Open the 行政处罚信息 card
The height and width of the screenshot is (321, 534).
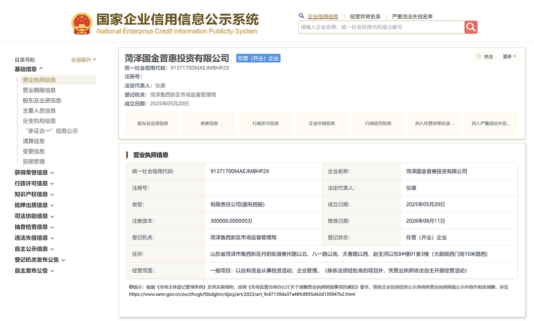[378, 123]
